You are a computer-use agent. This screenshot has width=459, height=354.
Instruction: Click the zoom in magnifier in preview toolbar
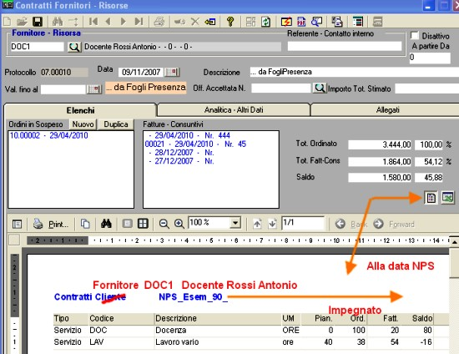coord(179,224)
